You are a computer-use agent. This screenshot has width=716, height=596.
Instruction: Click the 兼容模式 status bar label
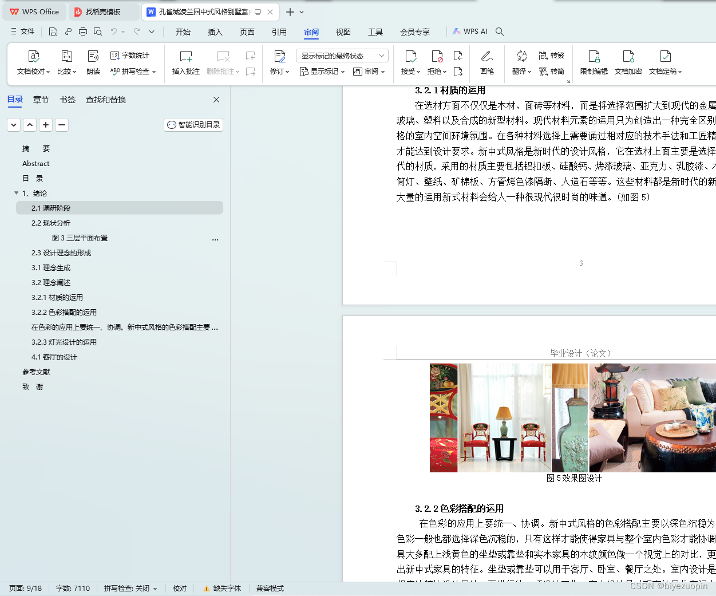270,589
